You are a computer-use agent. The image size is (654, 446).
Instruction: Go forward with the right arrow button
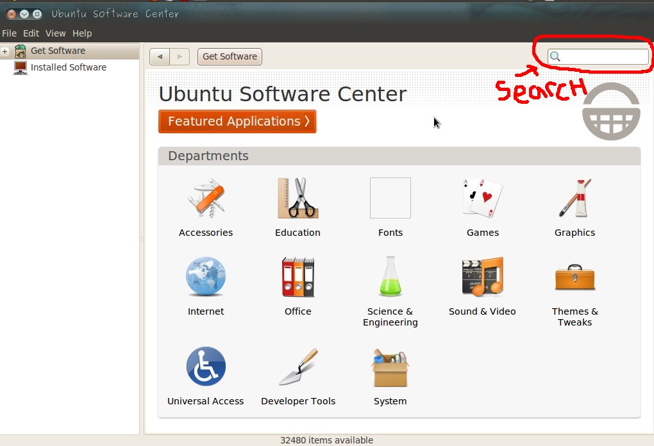click(x=180, y=56)
